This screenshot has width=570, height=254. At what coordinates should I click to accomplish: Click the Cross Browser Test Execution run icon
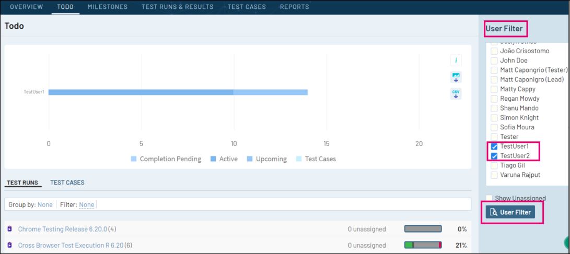(9, 245)
